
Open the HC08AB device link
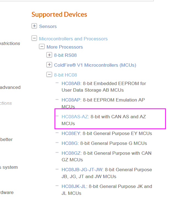point(71,83)
